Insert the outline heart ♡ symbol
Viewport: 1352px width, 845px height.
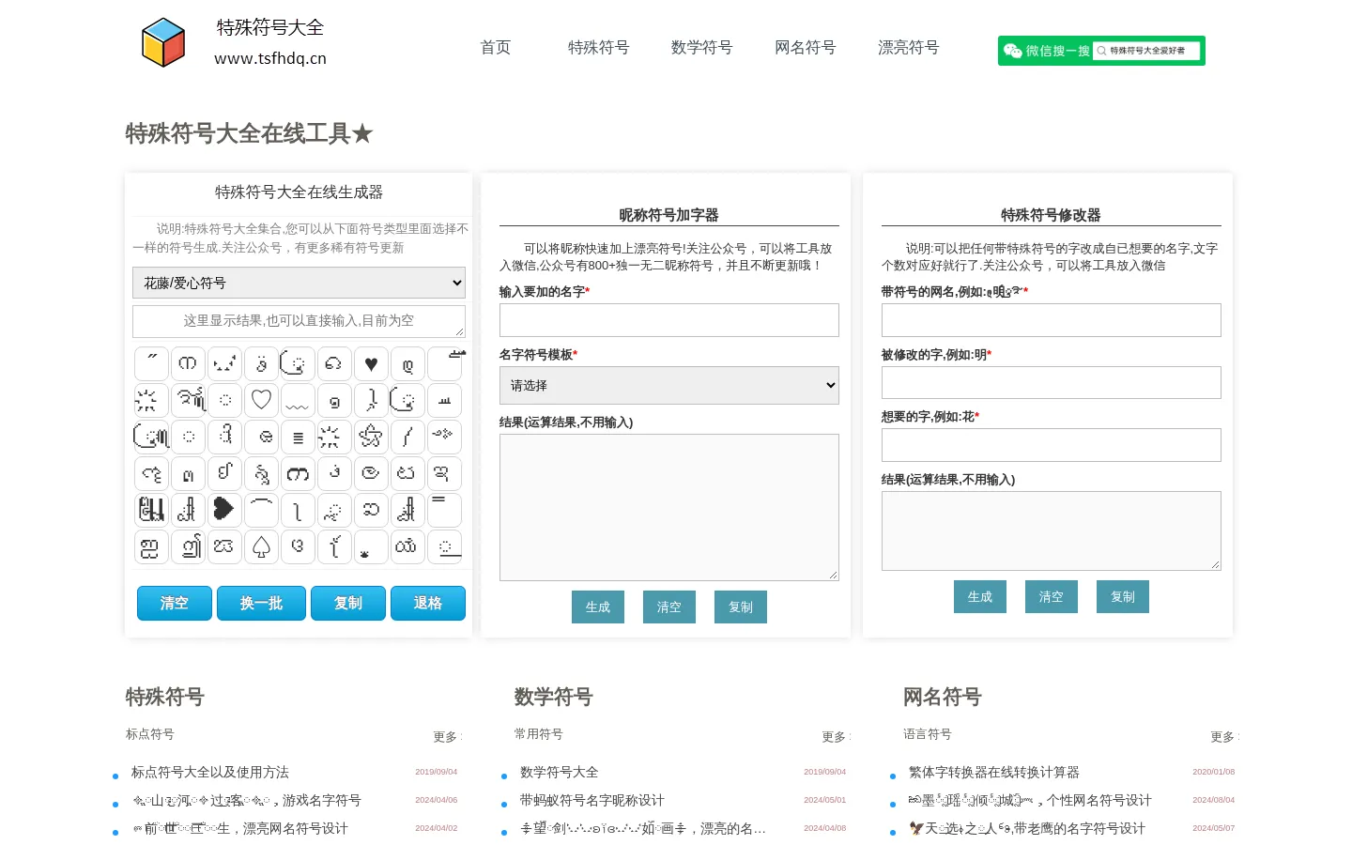[261, 400]
